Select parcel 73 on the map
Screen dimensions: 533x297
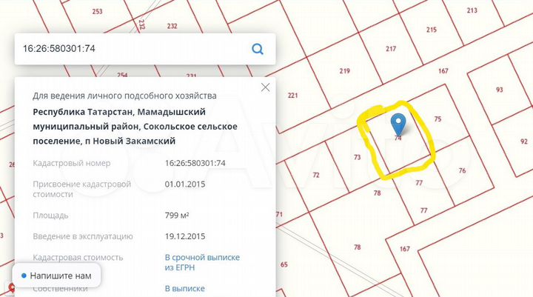(357, 157)
